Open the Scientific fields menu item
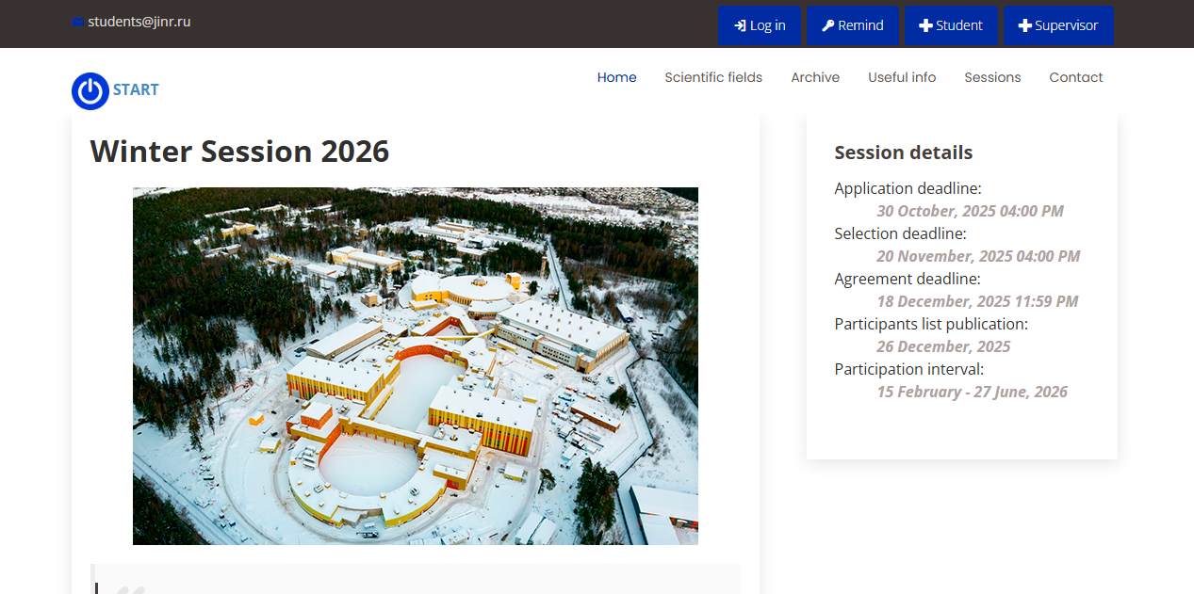Viewport: 1194px width, 594px height. tap(713, 77)
